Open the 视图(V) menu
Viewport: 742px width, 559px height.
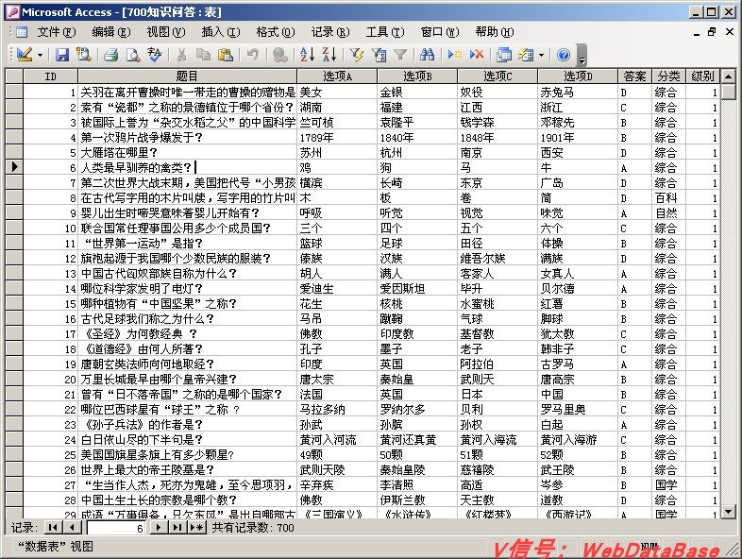(166, 32)
